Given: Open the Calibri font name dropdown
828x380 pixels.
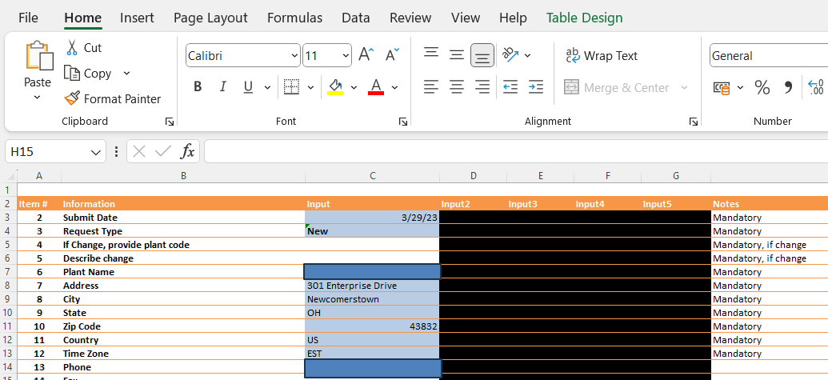Looking at the screenshot, I should (x=294, y=56).
